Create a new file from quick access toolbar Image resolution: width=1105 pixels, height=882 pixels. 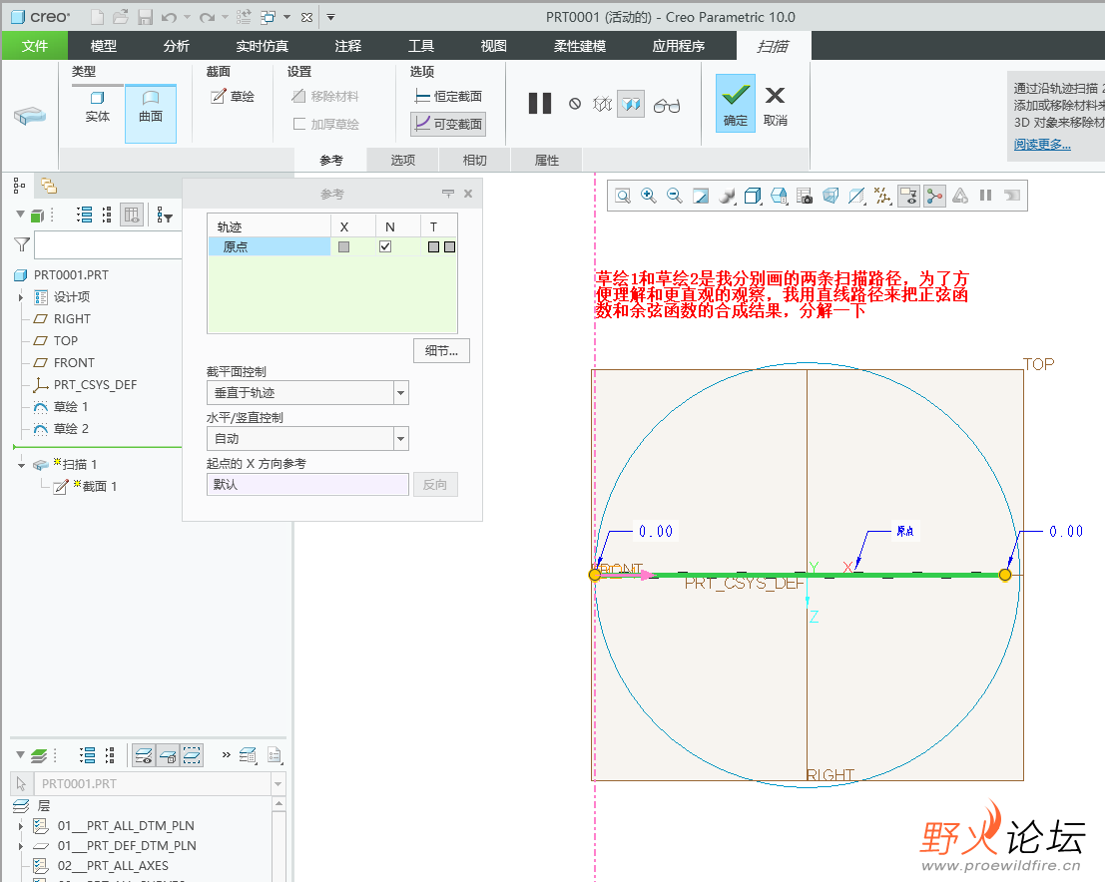coord(97,17)
